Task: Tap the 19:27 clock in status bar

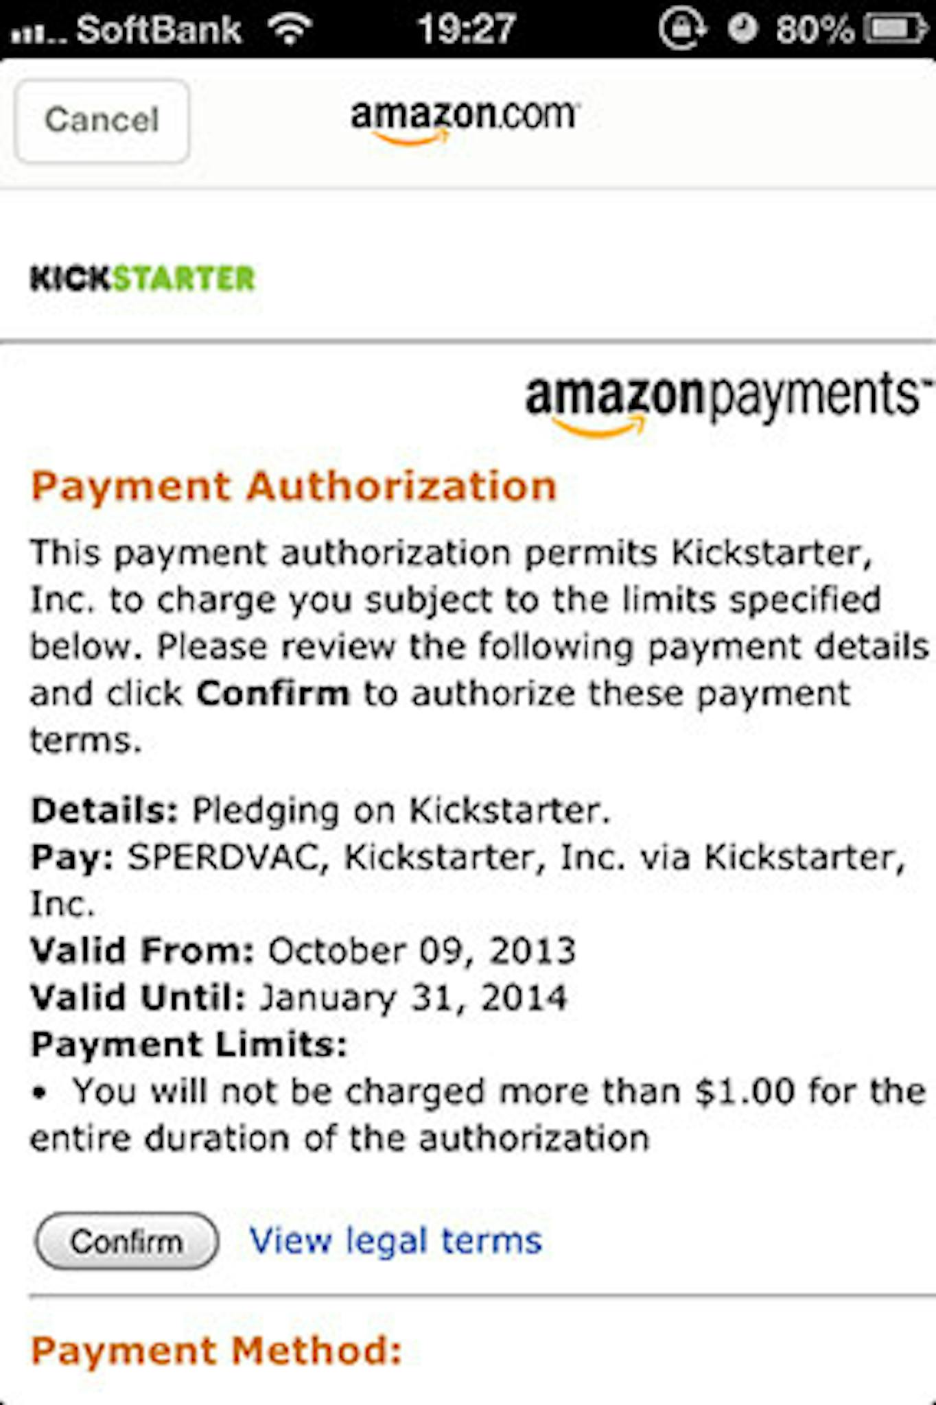Action: click(x=466, y=29)
